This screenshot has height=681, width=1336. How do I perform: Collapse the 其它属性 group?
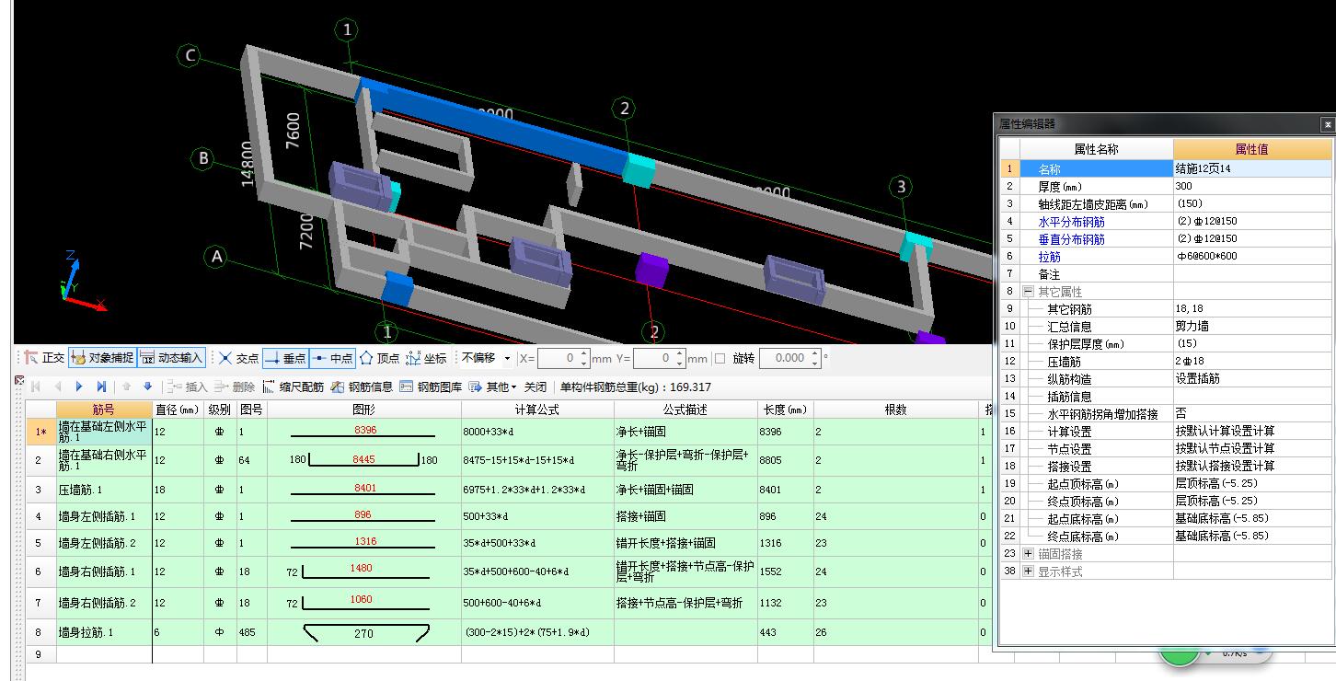[x=1028, y=291]
